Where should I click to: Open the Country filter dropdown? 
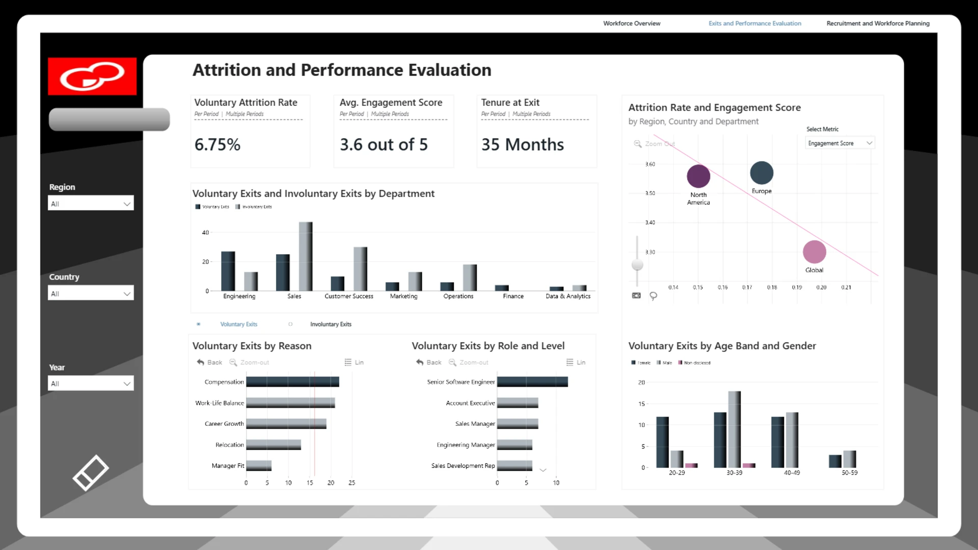pyautogui.click(x=91, y=293)
